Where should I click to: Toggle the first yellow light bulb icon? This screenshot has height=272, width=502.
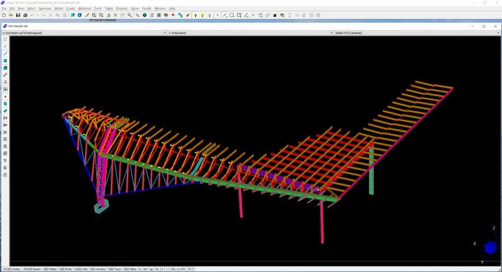[195, 15]
